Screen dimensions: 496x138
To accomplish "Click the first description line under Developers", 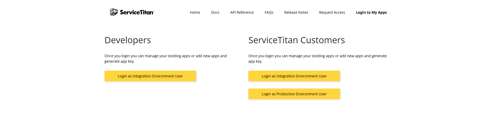I will [x=165, y=56].
